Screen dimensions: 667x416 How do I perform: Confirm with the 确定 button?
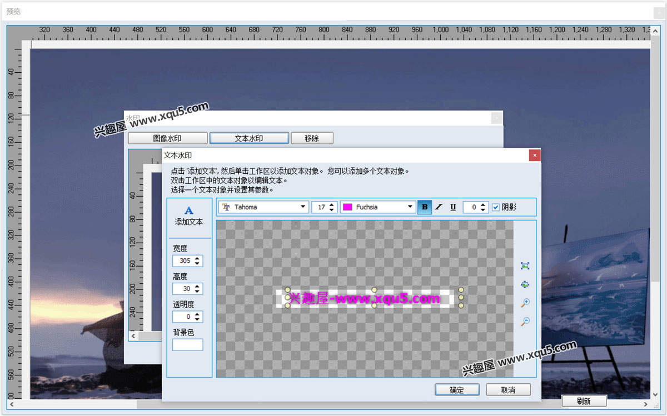point(457,390)
